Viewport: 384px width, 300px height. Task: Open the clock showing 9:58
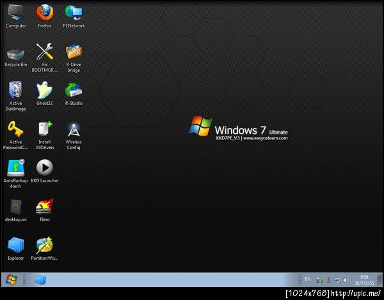point(364,280)
